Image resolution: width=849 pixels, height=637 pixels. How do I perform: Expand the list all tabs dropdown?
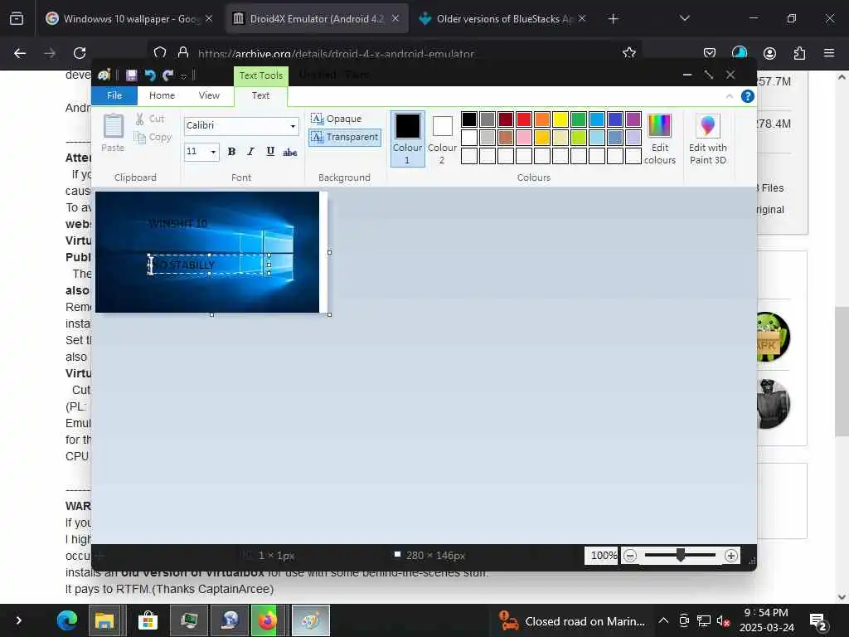click(x=685, y=18)
